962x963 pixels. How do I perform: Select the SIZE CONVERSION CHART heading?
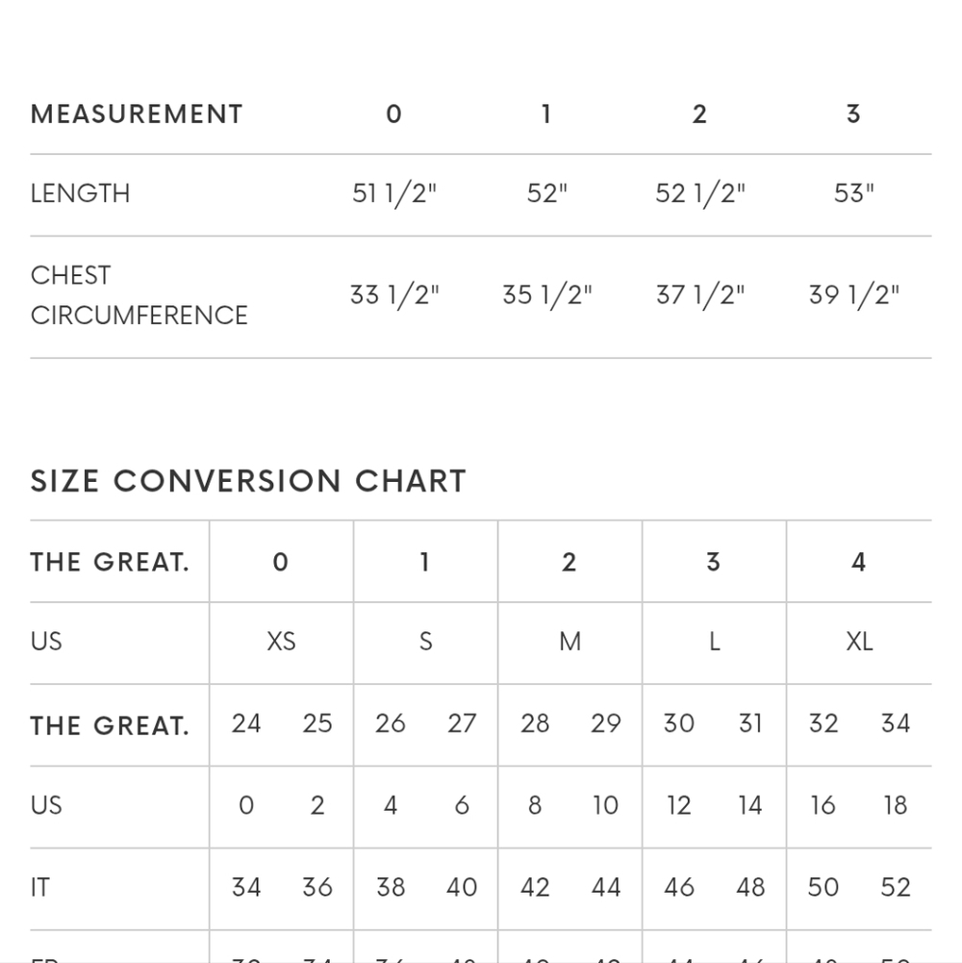click(248, 481)
